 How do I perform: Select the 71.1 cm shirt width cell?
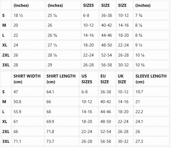coord(17,141)
